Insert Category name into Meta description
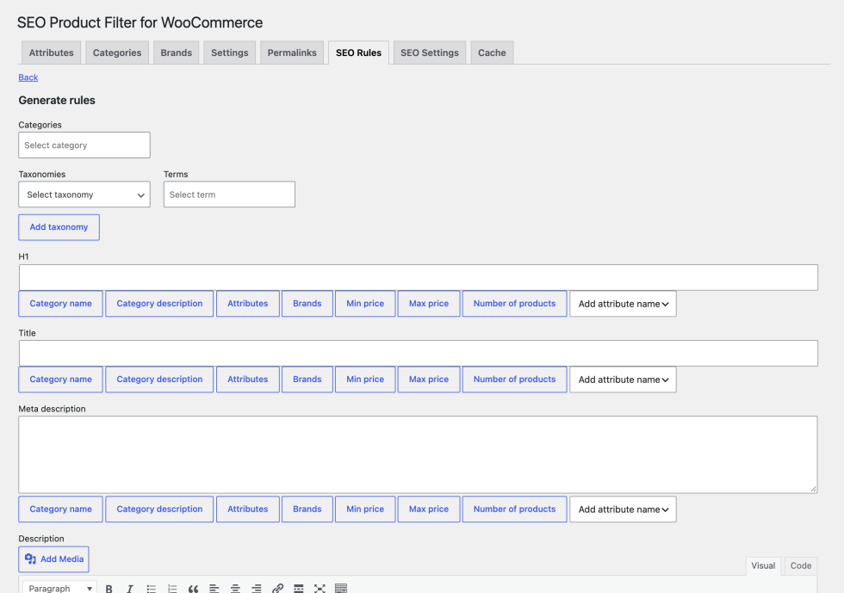 coord(60,509)
